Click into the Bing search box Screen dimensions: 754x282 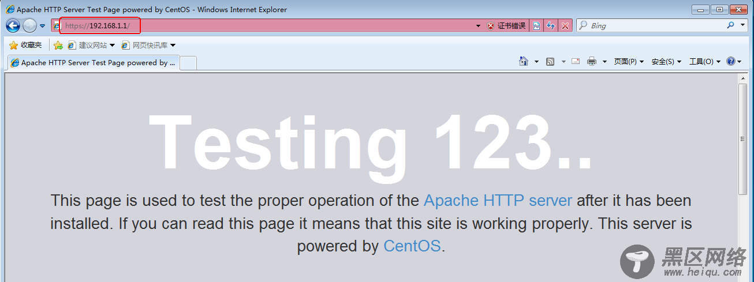656,26
